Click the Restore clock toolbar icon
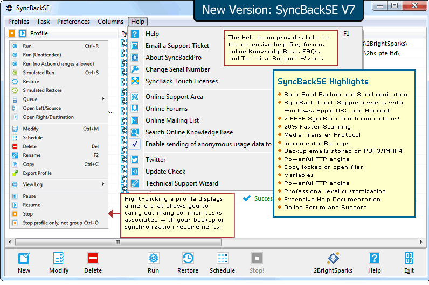The height and width of the screenshot is (285, 429). tap(188, 258)
